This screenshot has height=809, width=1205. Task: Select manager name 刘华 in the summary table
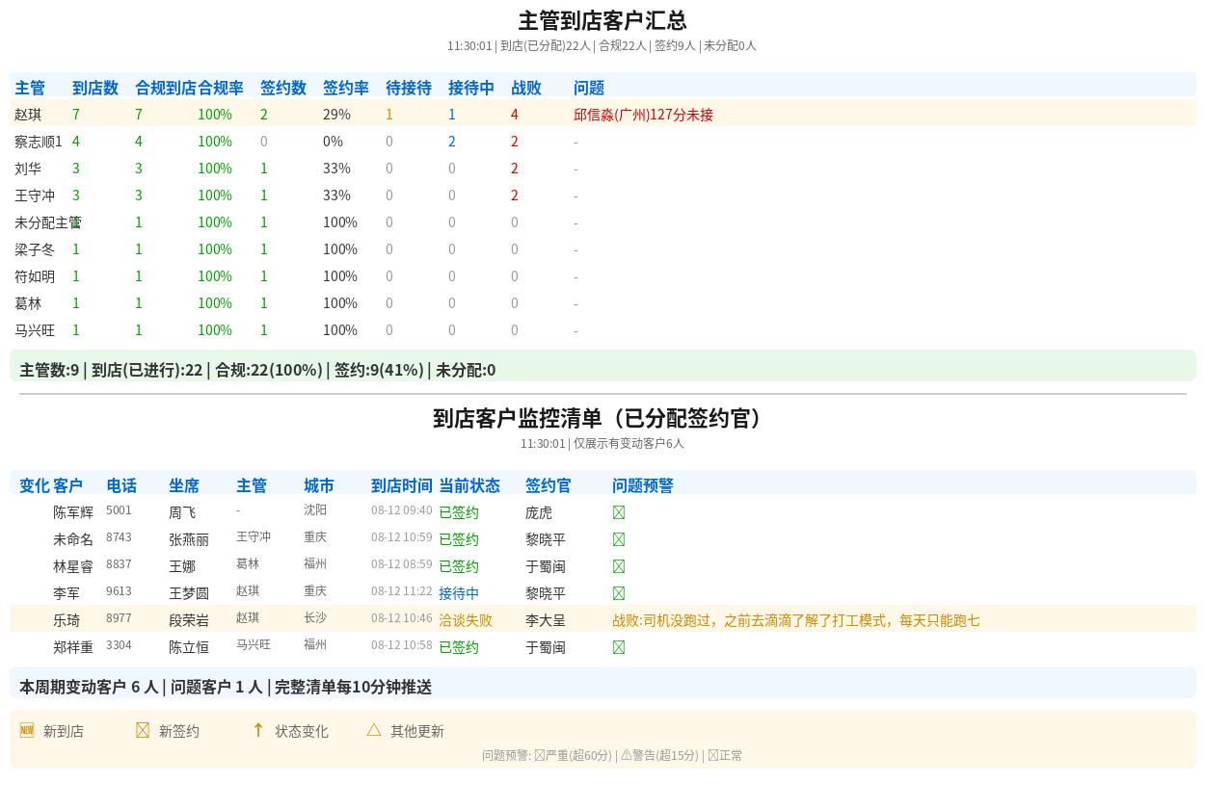point(28,169)
